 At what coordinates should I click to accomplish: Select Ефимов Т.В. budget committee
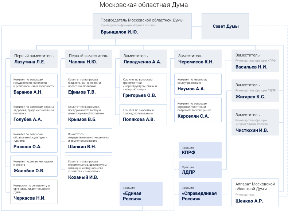click(88, 86)
